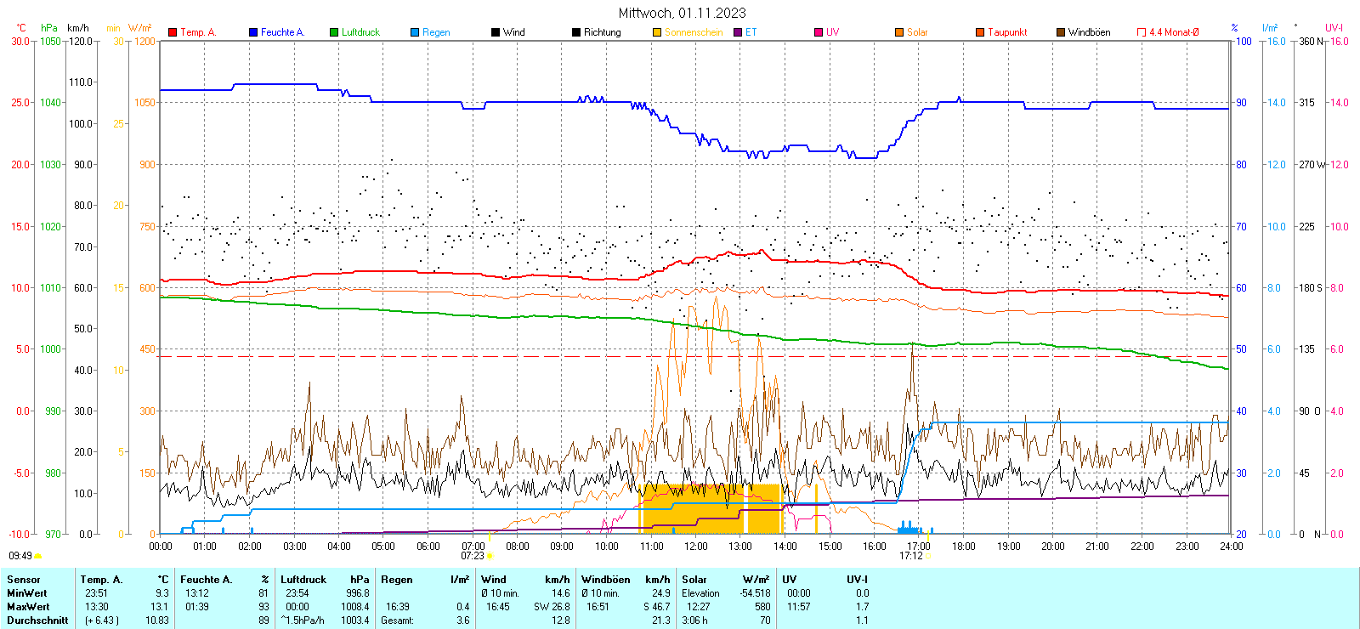
Task: Click the yellow Sonnenschein legend square
Action: [657, 32]
